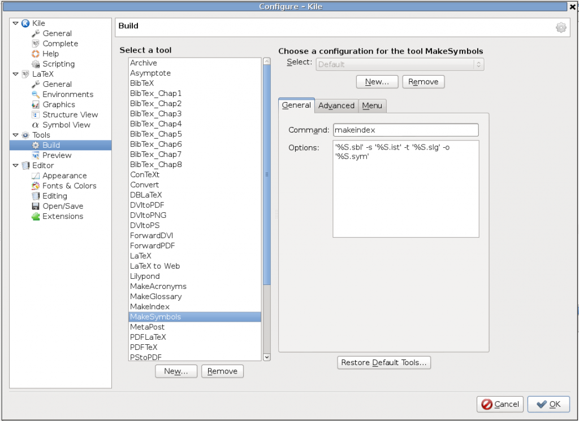Click Remove under configuration Select

click(x=423, y=82)
